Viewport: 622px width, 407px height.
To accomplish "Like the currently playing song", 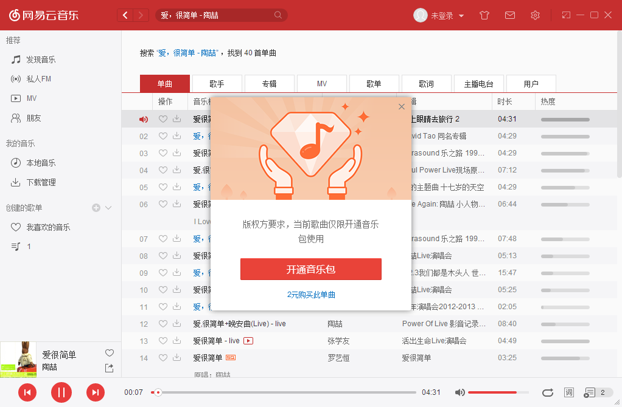I will (110, 353).
